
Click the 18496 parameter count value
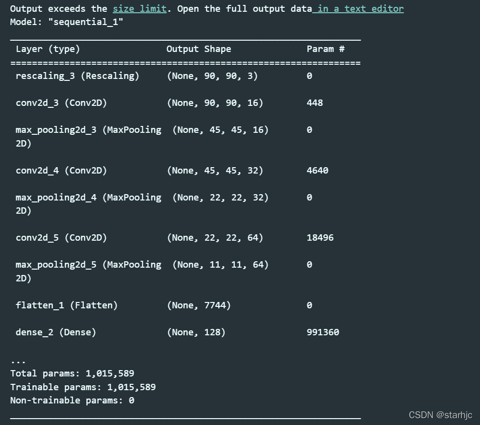pos(320,238)
